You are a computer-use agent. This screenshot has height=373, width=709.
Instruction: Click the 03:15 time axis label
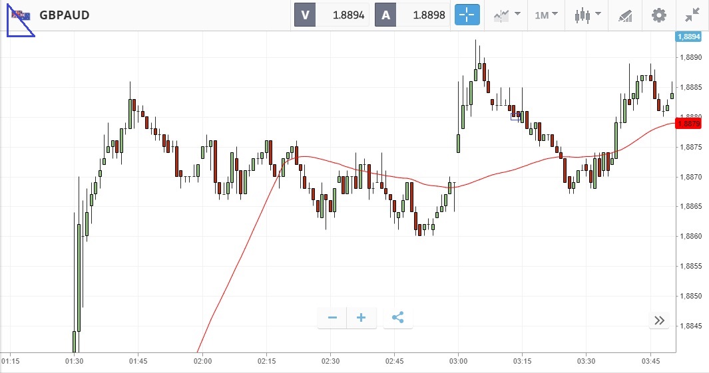coord(522,361)
